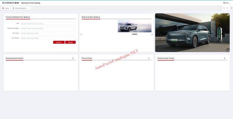Click the red Search button

coord(59,42)
